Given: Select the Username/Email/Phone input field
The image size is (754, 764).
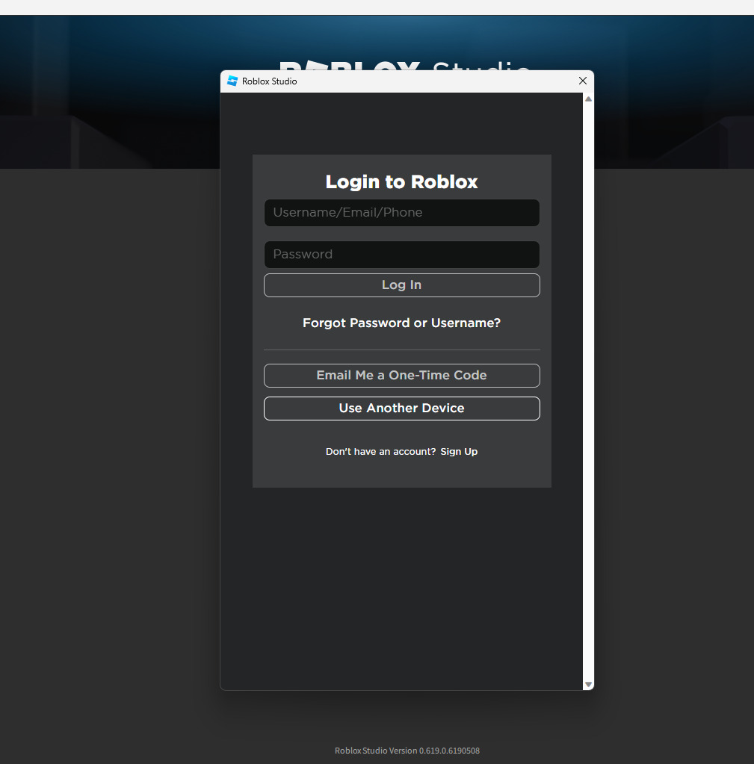Looking at the screenshot, I should [x=401, y=213].
